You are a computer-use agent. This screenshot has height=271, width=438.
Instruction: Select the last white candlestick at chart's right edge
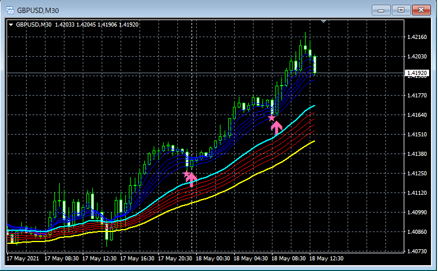tap(315, 65)
